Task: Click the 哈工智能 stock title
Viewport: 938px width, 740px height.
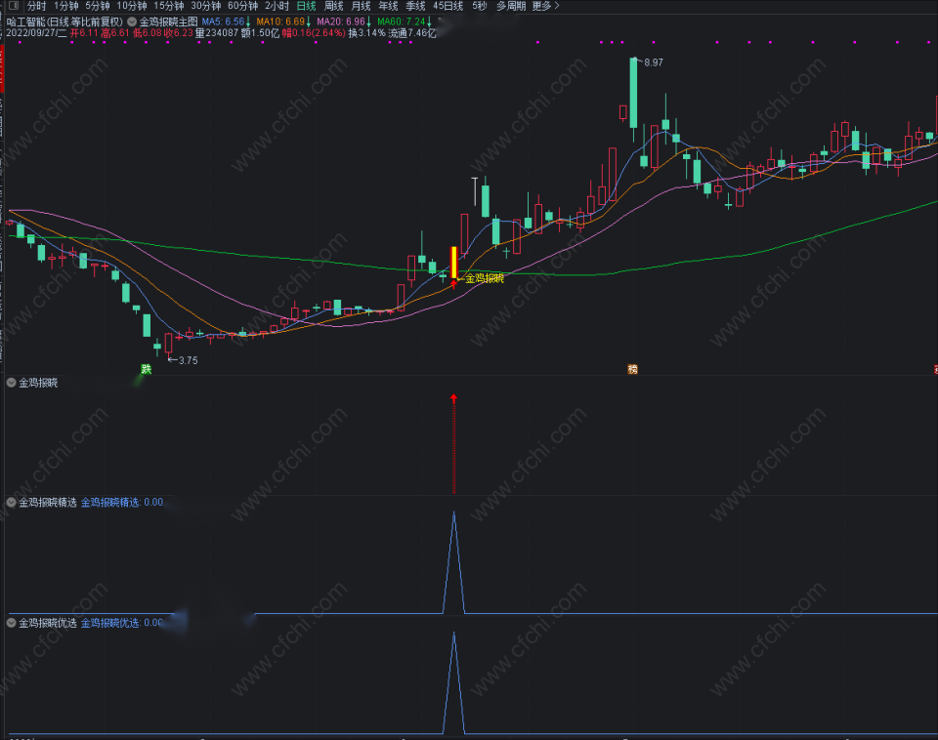Action: [64, 21]
